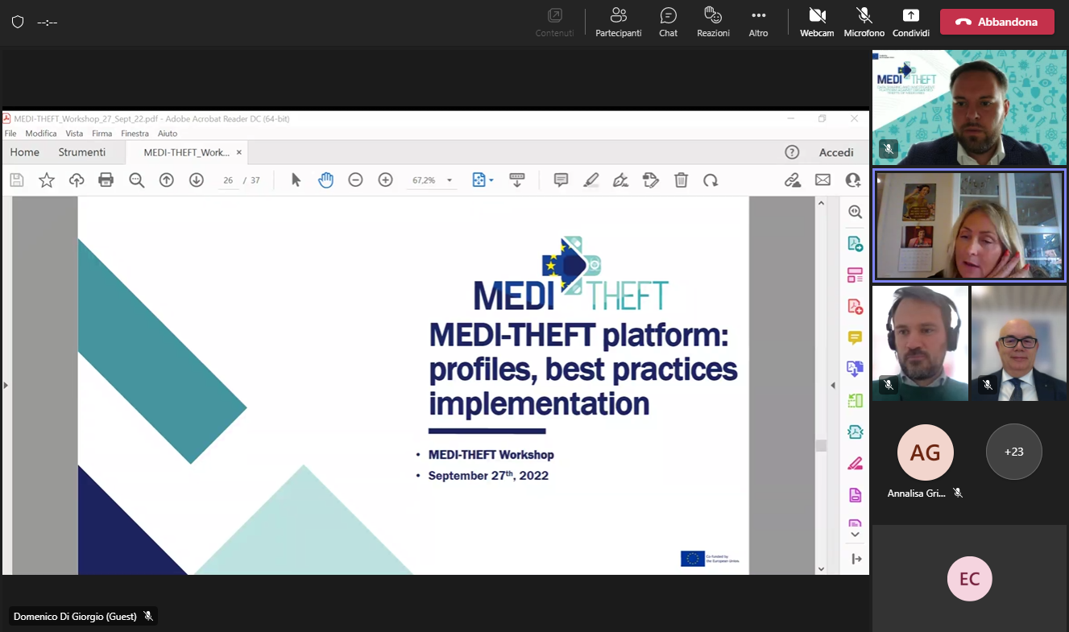1069x632 pixels.
Task: Click the document vertical scrollbar thumb
Action: 821,445
